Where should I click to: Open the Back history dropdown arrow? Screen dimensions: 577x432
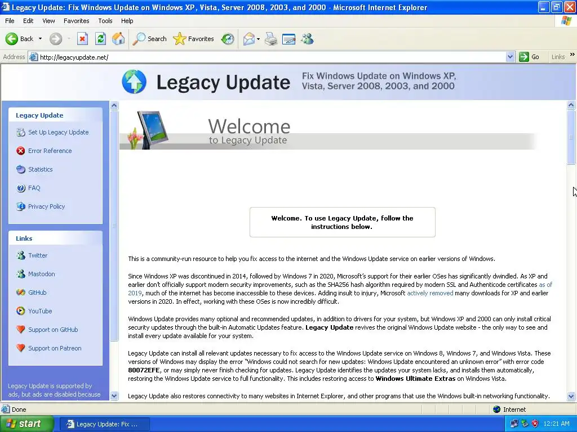click(40, 39)
